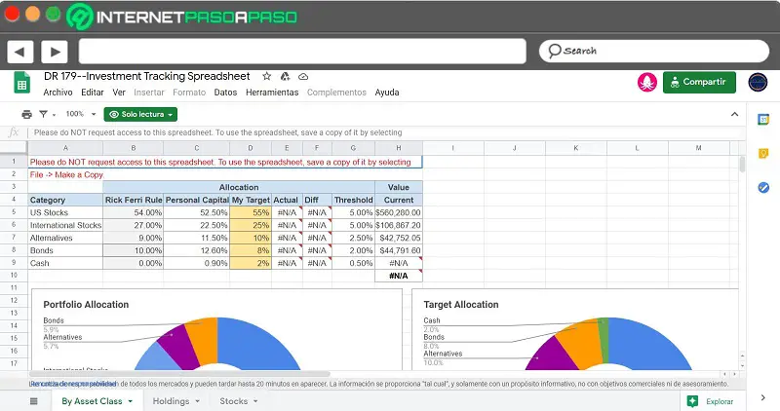Click the Search input field

[x=653, y=51]
